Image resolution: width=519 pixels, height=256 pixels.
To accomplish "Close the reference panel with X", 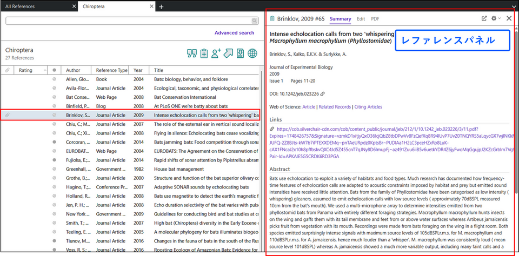I will [x=509, y=18].
